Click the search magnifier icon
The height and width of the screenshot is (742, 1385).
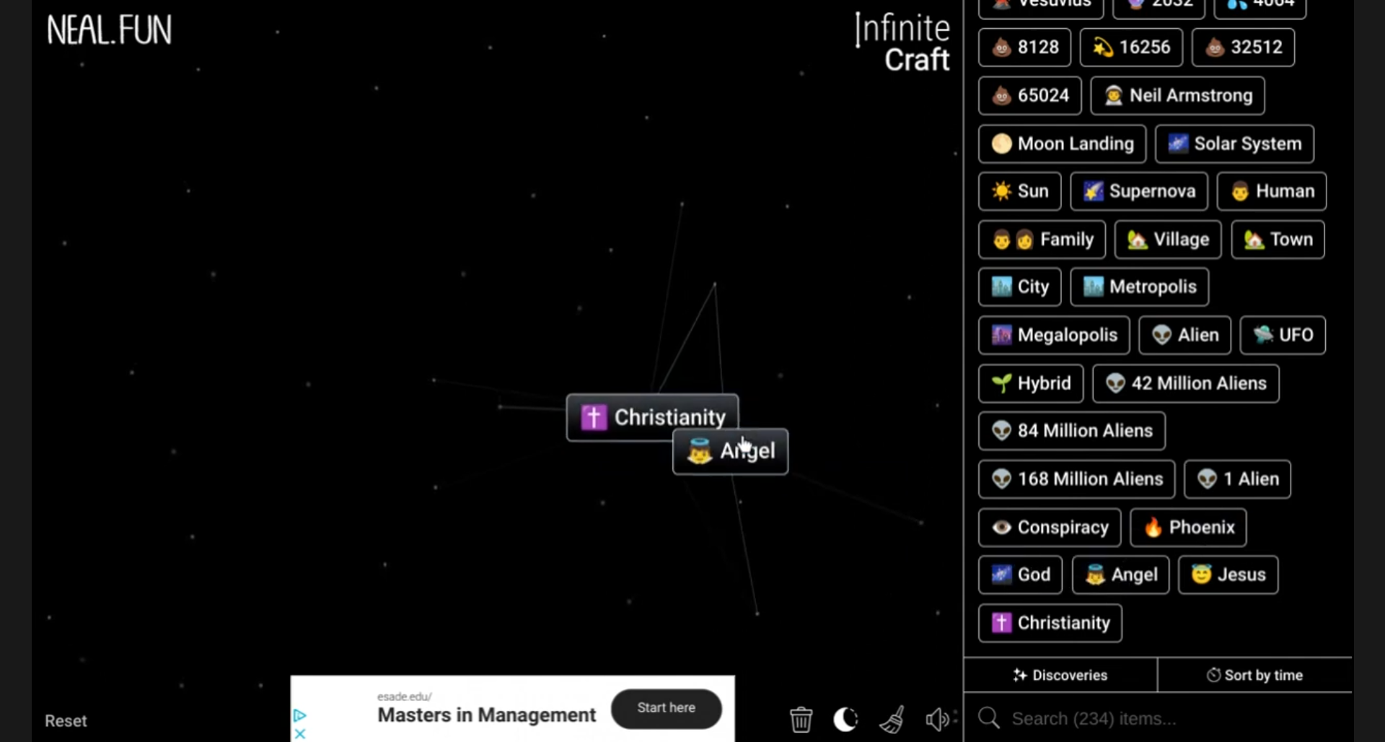[x=989, y=718]
